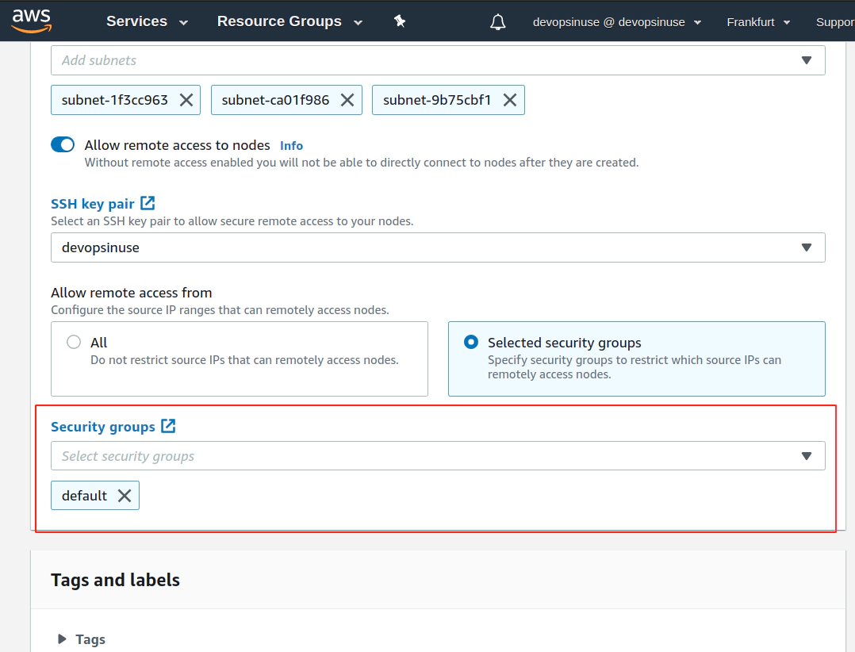Open the devopsinuse account menu
Screen dimensions: 855x652
[617, 22]
